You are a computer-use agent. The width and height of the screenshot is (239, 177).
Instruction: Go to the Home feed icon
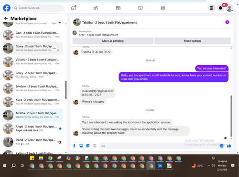coord(74,8)
